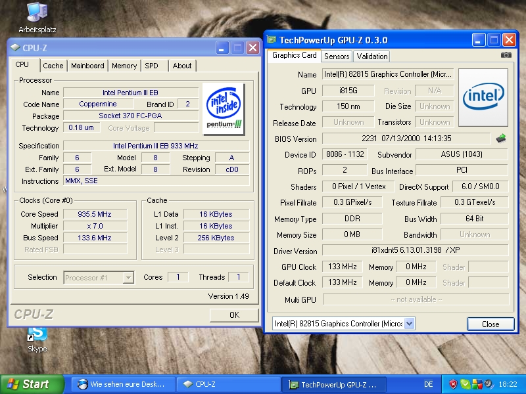Click the GPU-Z screenshot camera icon
The image size is (526, 394).
[x=506, y=55]
